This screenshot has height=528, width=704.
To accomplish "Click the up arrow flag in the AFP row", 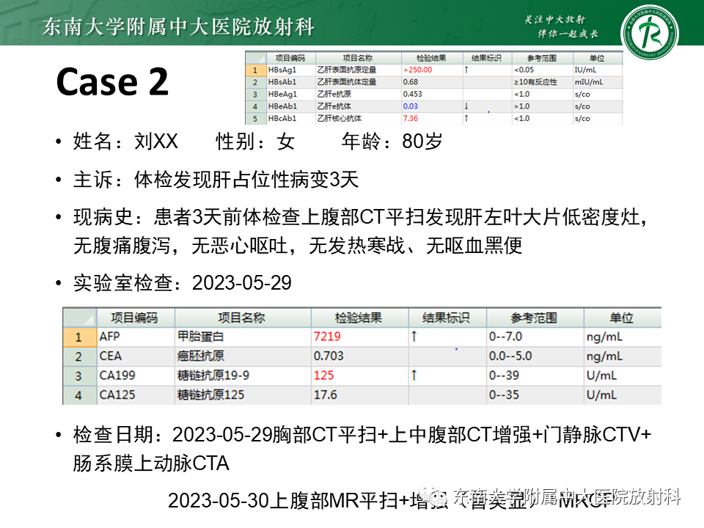I will [414, 337].
